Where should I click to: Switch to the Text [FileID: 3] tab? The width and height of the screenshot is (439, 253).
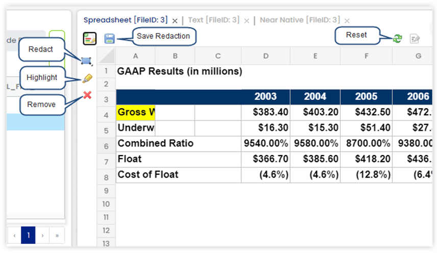click(x=213, y=20)
